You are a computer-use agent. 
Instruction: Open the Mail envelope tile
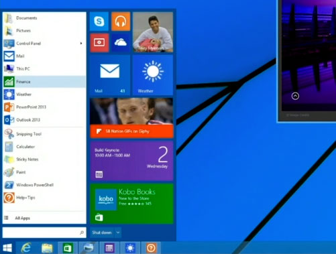click(x=110, y=75)
